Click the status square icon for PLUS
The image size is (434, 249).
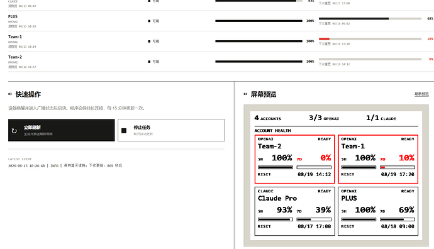coord(149,21)
